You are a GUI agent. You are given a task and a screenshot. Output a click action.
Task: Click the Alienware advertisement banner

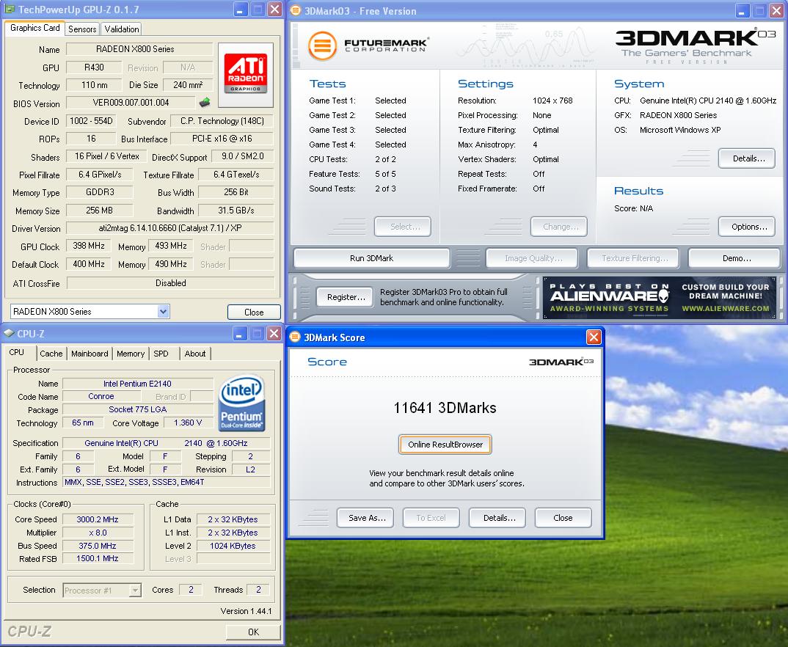coord(660,298)
